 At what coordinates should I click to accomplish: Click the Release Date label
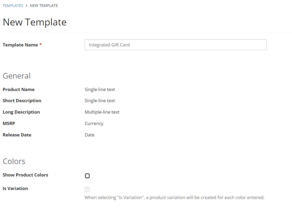[x=17, y=135]
